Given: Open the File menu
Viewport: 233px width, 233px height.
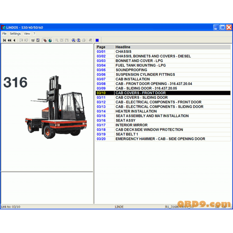Looking at the screenshot, I should coord(4,33).
